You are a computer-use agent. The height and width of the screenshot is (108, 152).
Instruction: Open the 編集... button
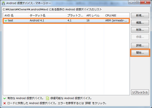pyautogui.click(x=140, y=23)
